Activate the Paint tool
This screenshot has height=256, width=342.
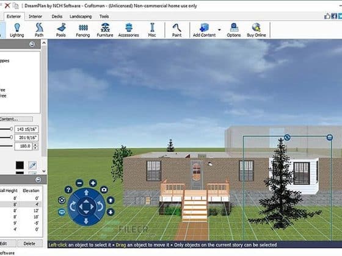pos(176,30)
